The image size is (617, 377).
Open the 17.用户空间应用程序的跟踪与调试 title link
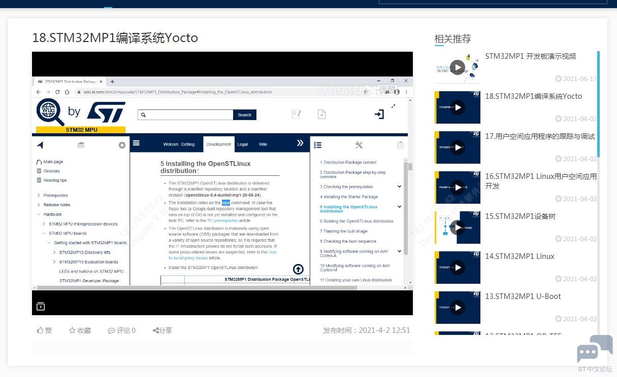540,136
